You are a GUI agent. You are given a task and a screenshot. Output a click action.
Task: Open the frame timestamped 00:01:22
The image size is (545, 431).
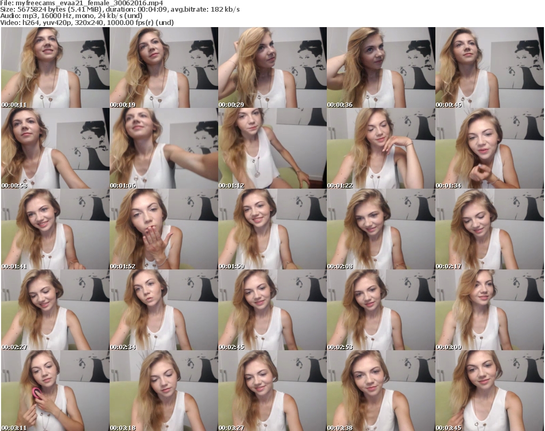tap(381, 149)
